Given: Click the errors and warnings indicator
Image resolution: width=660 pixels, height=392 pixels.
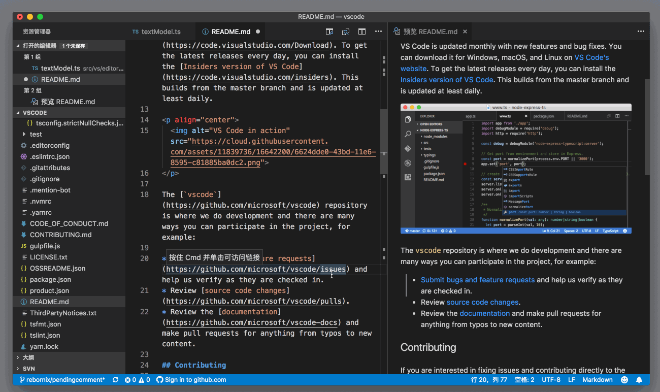Looking at the screenshot, I should pyautogui.click(x=137, y=379).
